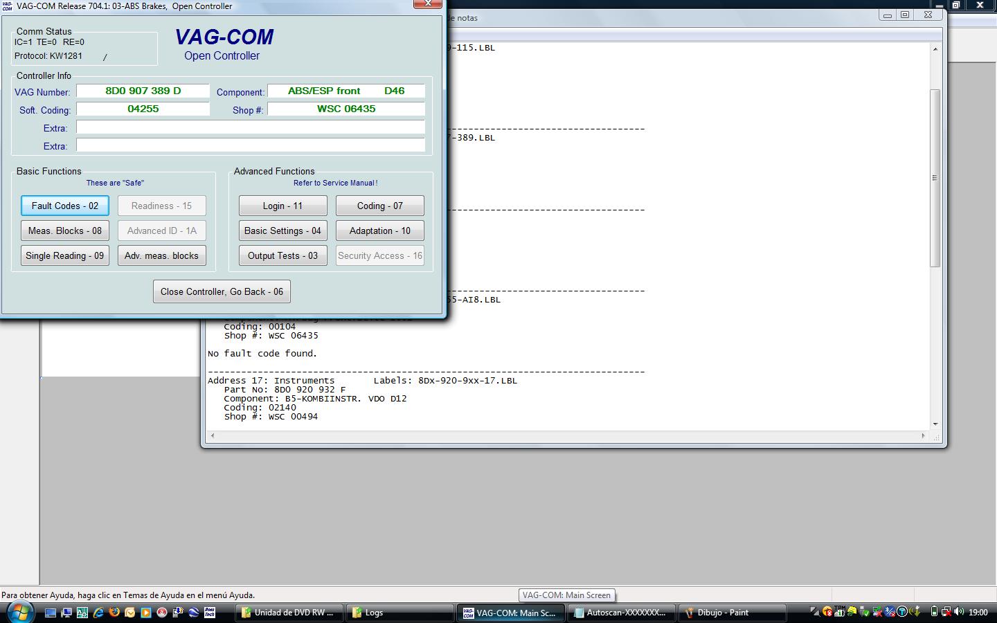Click Notepad vertical scrollbar down arrow
Viewport: 997px width, 623px height.
935,424
